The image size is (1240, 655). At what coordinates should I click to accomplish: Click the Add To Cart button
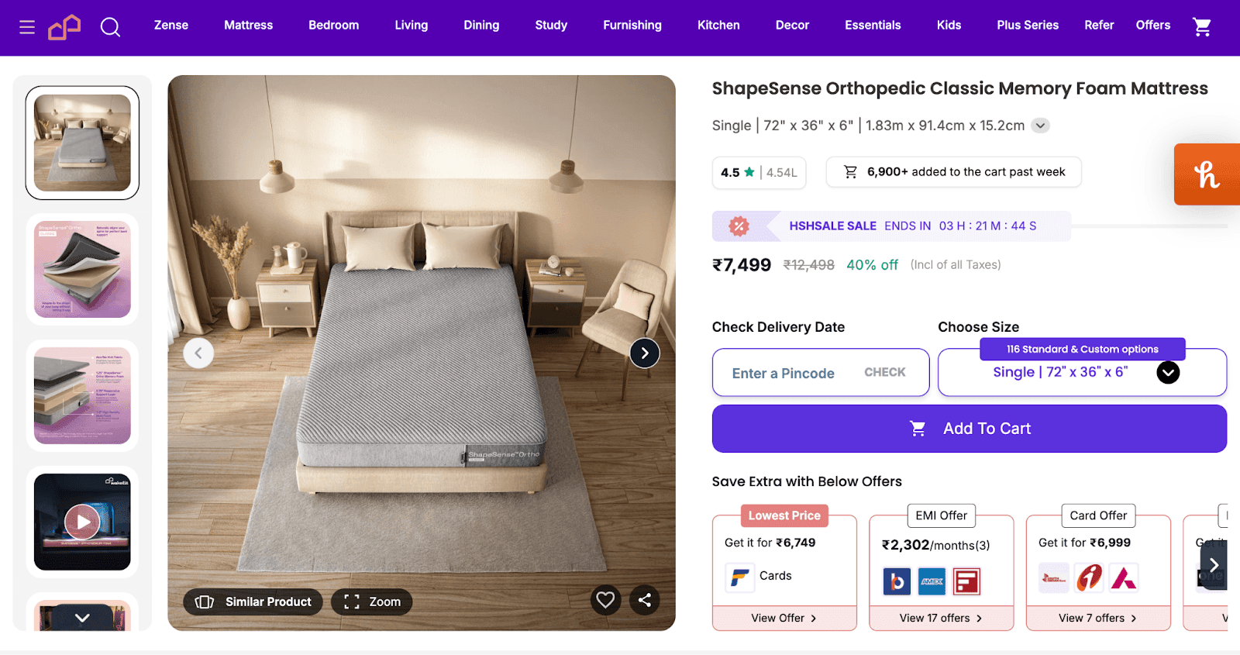pos(969,428)
